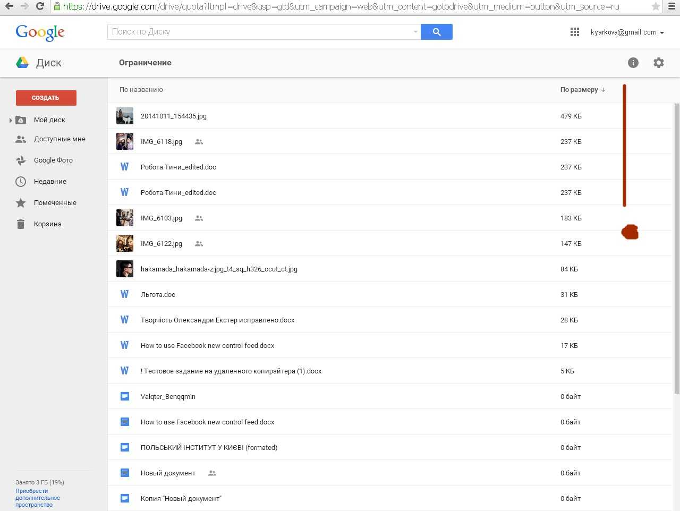Image resolution: width=680 pixels, height=511 pixels.
Task: Click the shared icon beside IMG_6118.jpg
Action: pyautogui.click(x=199, y=142)
